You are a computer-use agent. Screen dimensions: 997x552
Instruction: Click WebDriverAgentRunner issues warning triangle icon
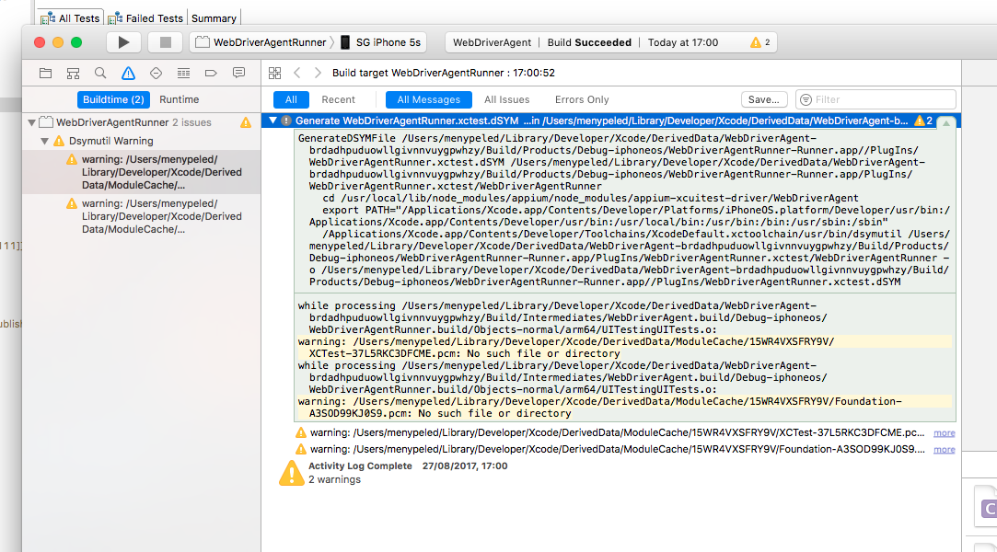click(x=246, y=122)
